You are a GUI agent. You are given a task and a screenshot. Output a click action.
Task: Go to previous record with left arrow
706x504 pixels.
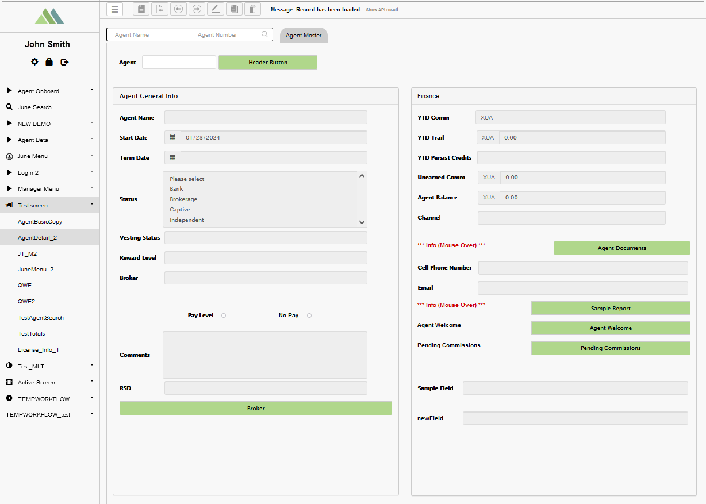[178, 9]
